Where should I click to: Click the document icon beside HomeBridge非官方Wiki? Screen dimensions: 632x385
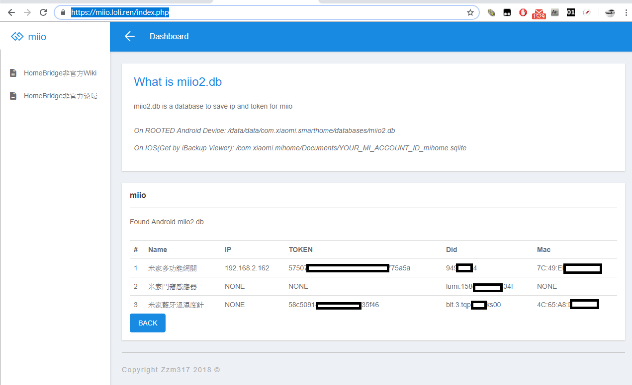[13, 73]
